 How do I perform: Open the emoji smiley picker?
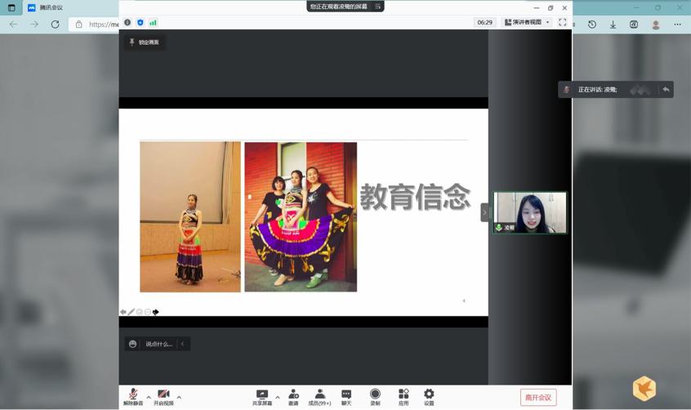coord(133,344)
